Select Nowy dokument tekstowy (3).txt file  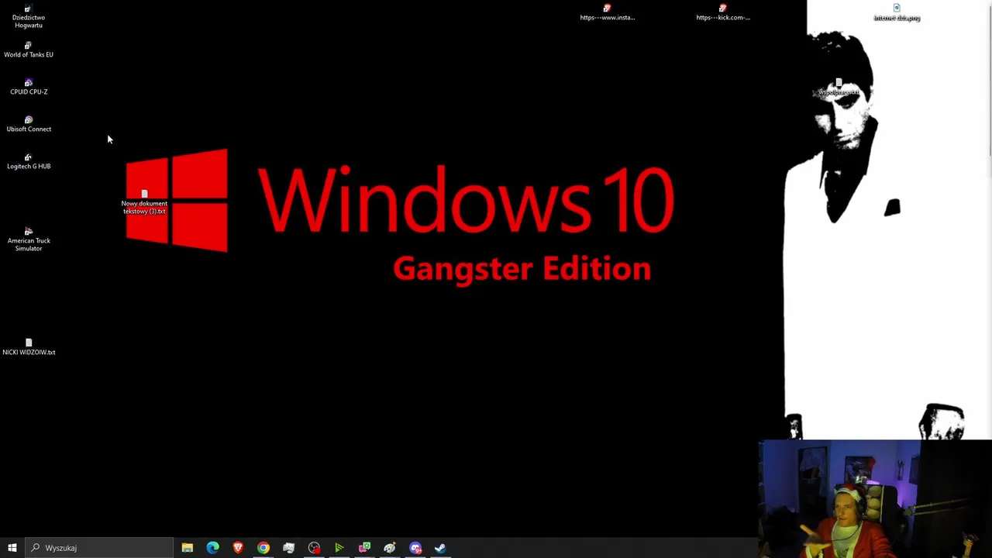[x=144, y=203]
